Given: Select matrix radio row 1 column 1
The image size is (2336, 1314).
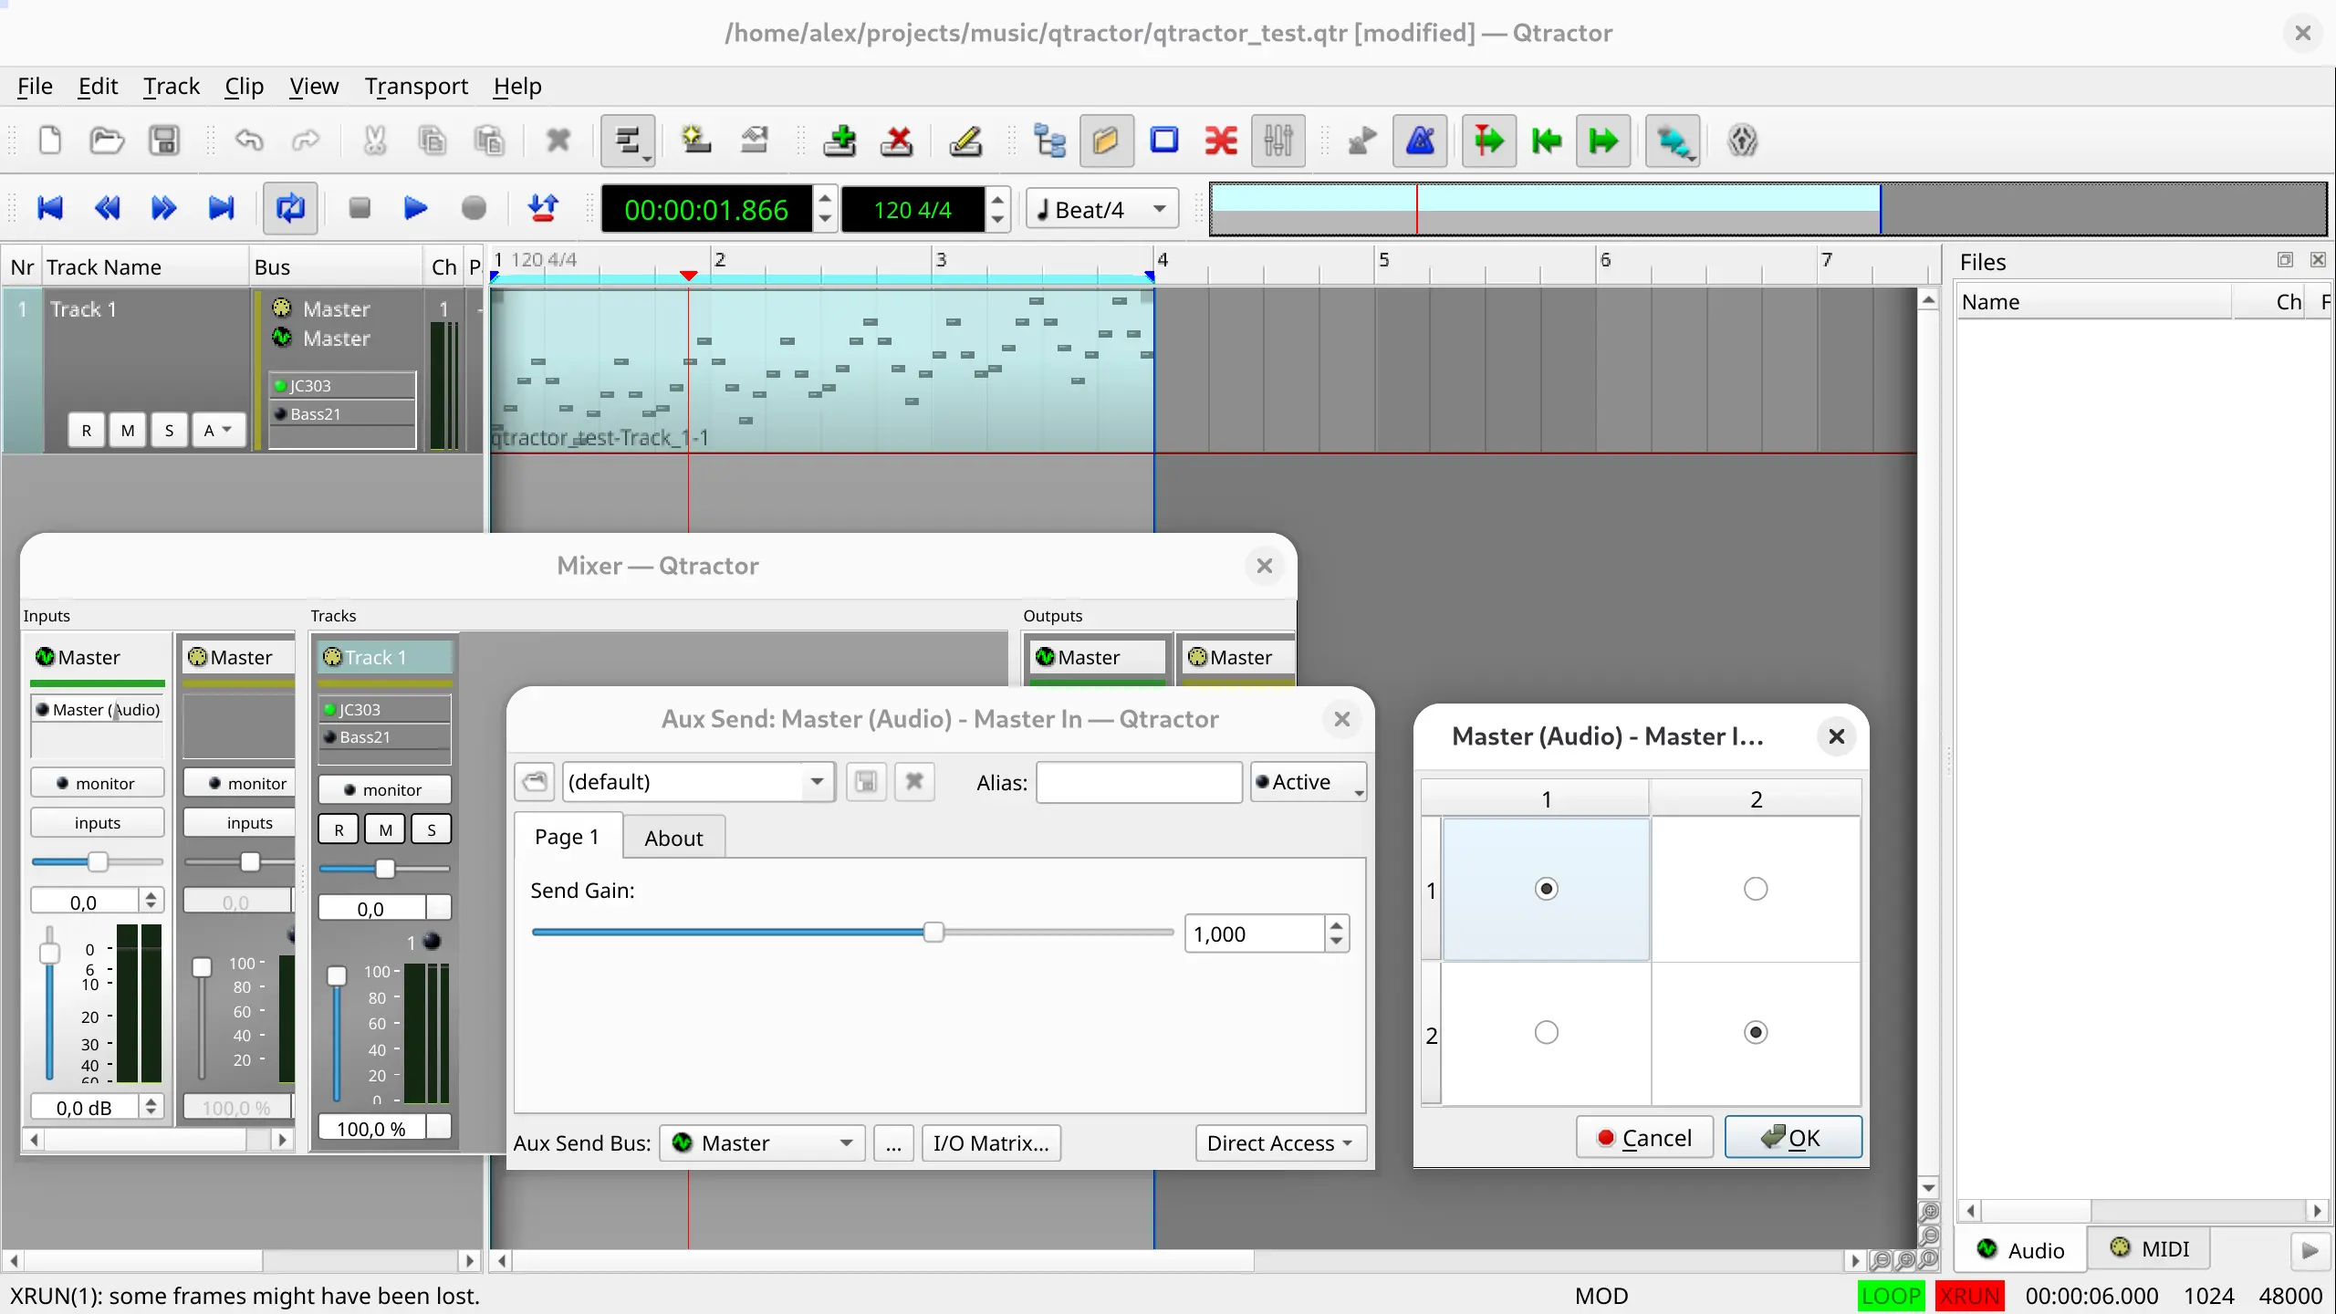Looking at the screenshot, I should (x=1547, y=889).
